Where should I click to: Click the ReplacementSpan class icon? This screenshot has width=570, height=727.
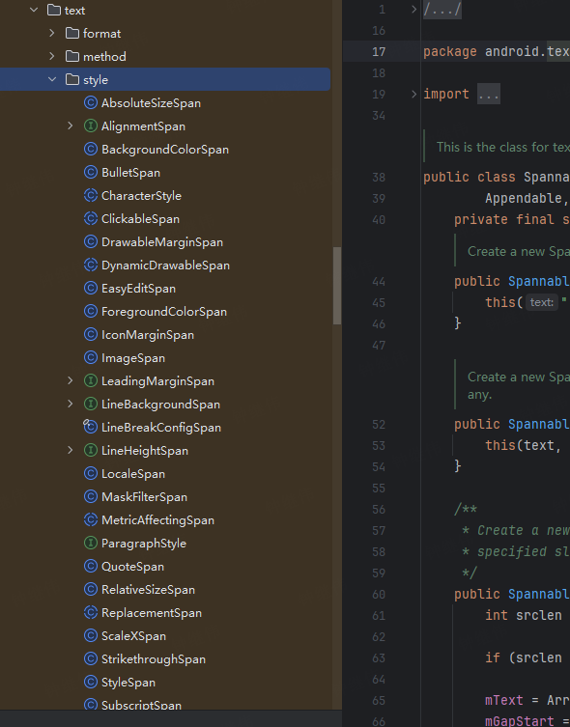(91, 612)
